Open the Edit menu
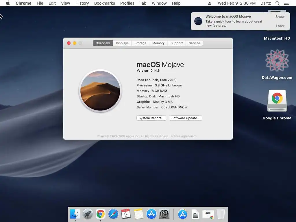 (x=52, y=3)
